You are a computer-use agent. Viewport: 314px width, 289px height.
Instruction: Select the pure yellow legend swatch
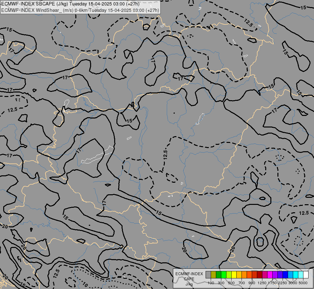[x=234, y=275]
